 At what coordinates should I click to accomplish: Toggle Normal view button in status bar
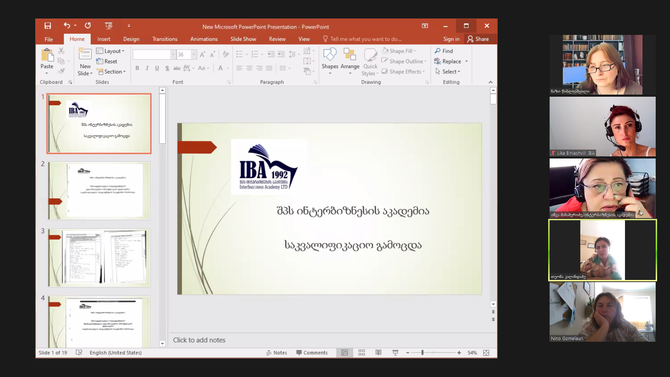344,353
